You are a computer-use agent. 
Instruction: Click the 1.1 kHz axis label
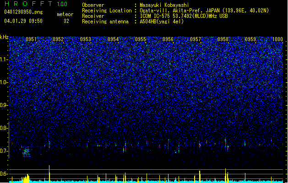pyautogui.click(x=4, y=59)
